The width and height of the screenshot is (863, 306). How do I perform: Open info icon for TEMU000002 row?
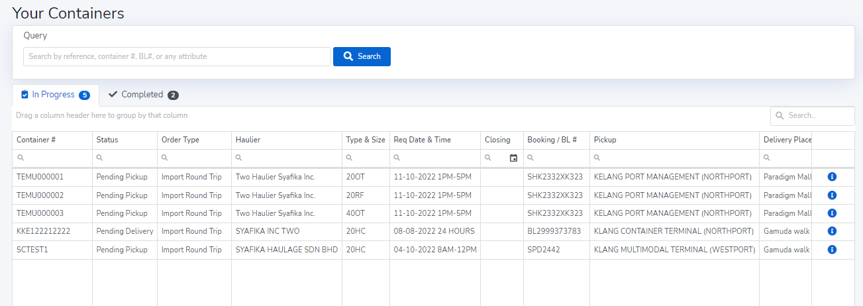[832, 195]
